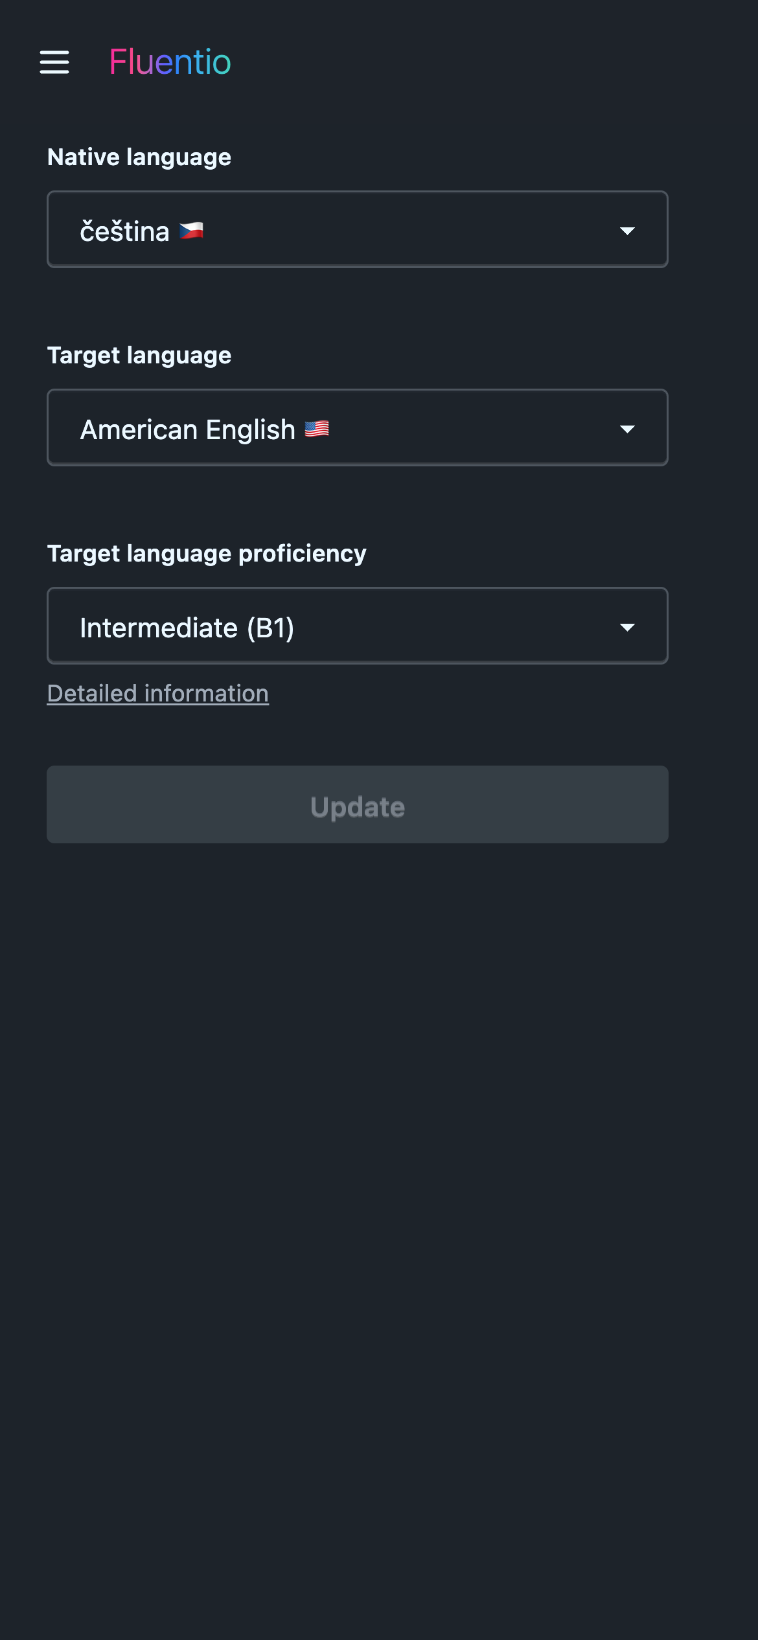
Task: Expand the Native language select box
Action: (x=358, y=229)
